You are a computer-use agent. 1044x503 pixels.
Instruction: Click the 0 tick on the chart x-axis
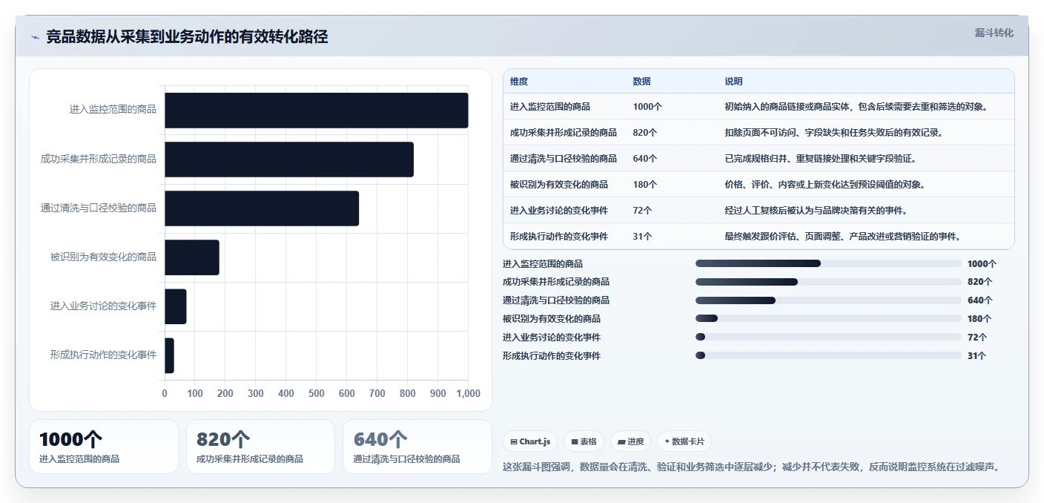pos(165,393)
